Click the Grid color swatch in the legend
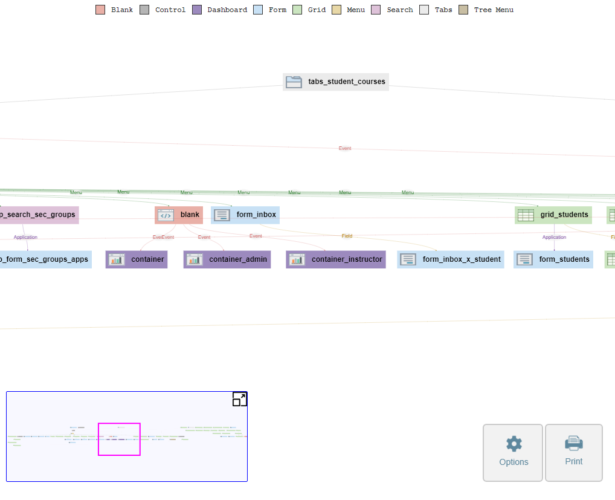 pyautogui.click(x=297, y=10)
